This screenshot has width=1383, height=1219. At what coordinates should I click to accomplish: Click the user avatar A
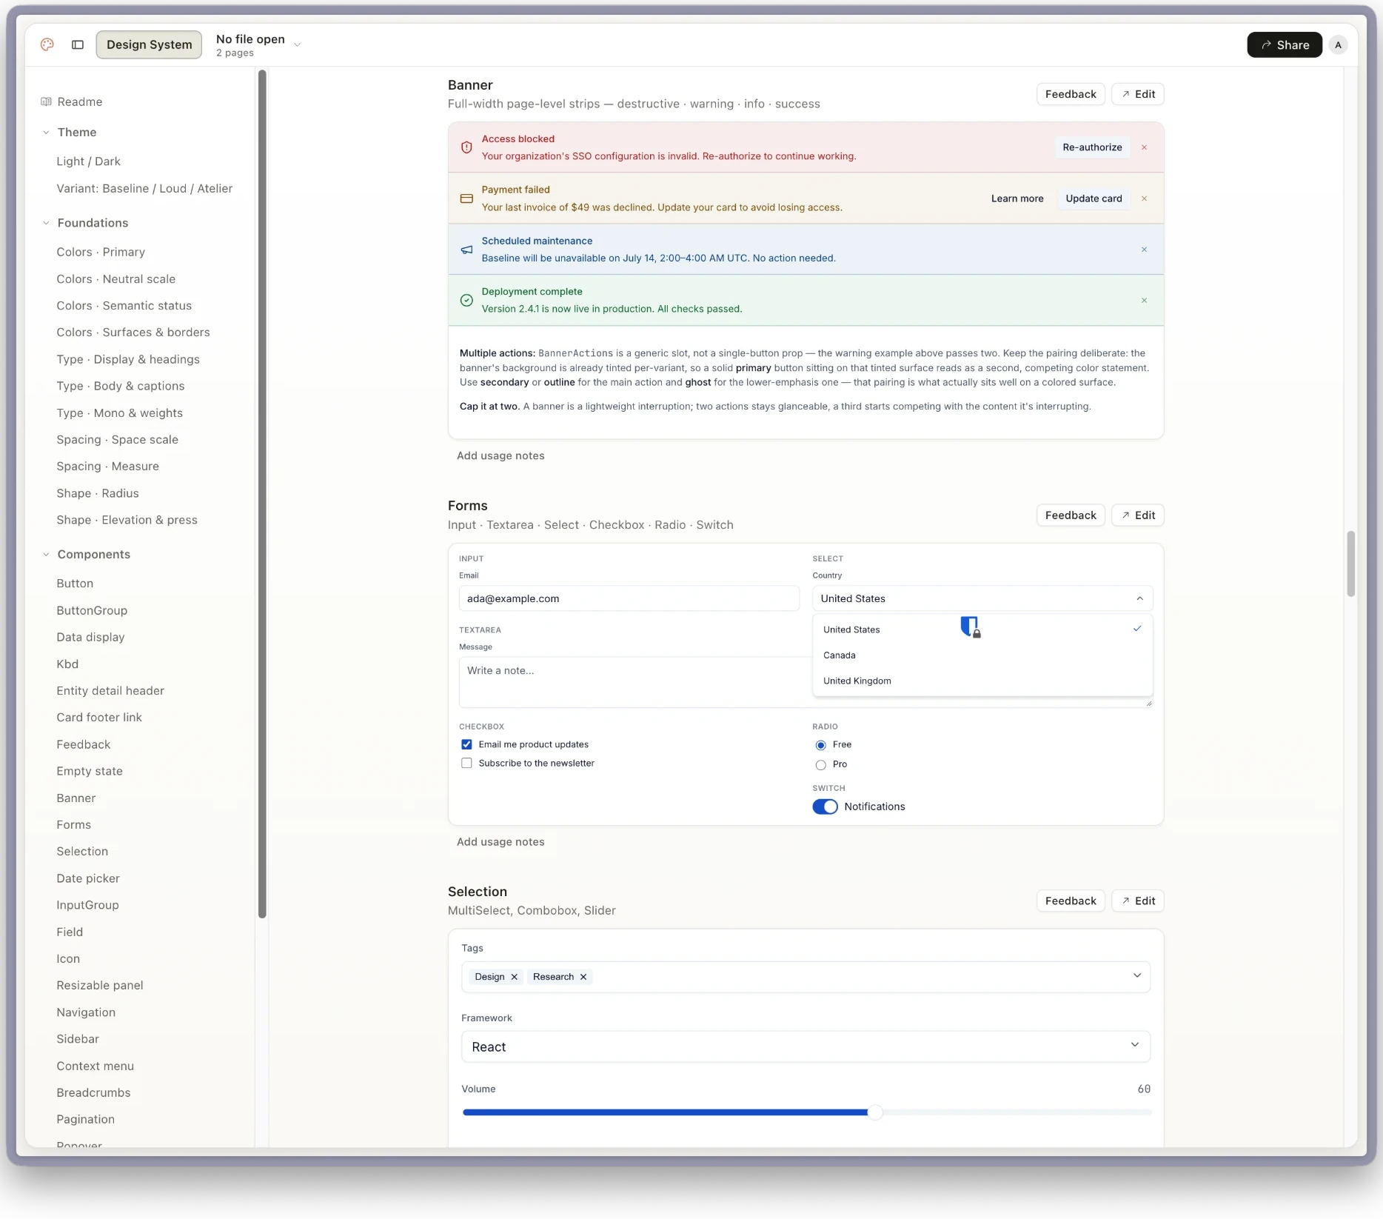[x=1338, y=45]
